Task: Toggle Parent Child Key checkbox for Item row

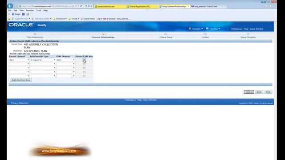Action: pyautogui.click(x=84, y=60)
